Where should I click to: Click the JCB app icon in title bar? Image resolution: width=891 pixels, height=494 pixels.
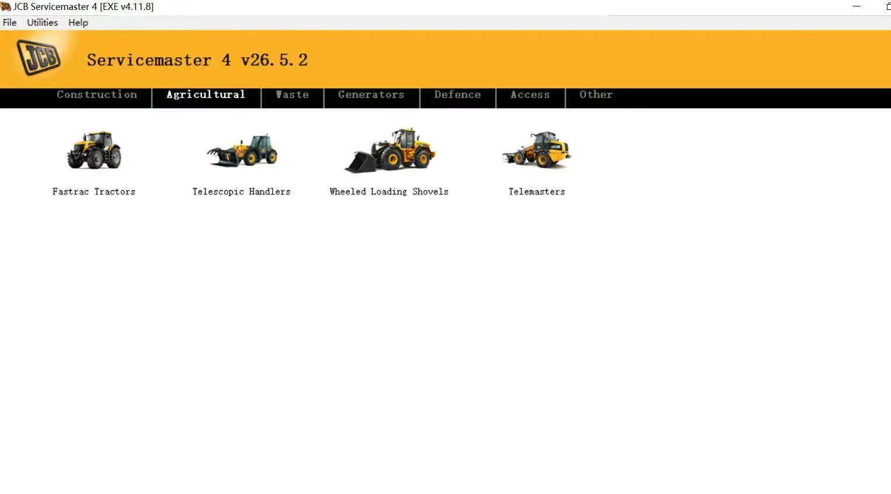(x=6, y=6)
